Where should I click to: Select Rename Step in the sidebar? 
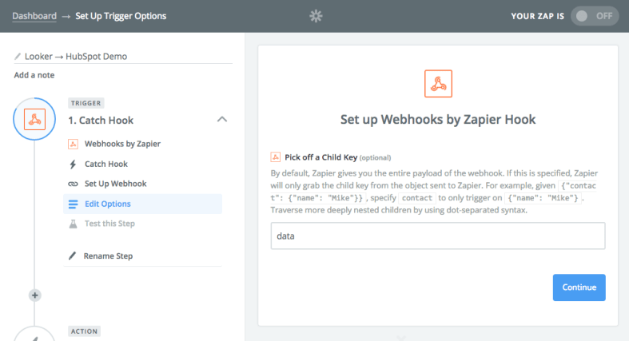click(x=109, y=256)
